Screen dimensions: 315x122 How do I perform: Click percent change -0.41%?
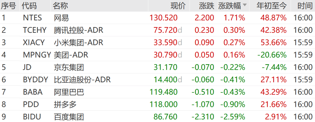[x=233, y=80]
